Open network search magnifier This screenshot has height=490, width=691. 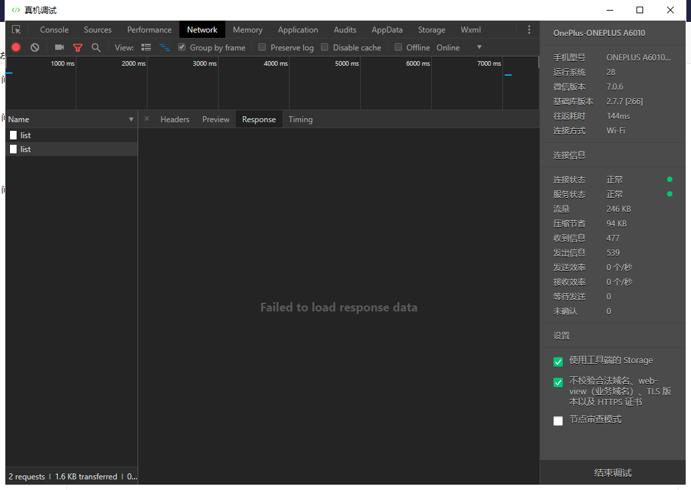[x=96, y=48]
